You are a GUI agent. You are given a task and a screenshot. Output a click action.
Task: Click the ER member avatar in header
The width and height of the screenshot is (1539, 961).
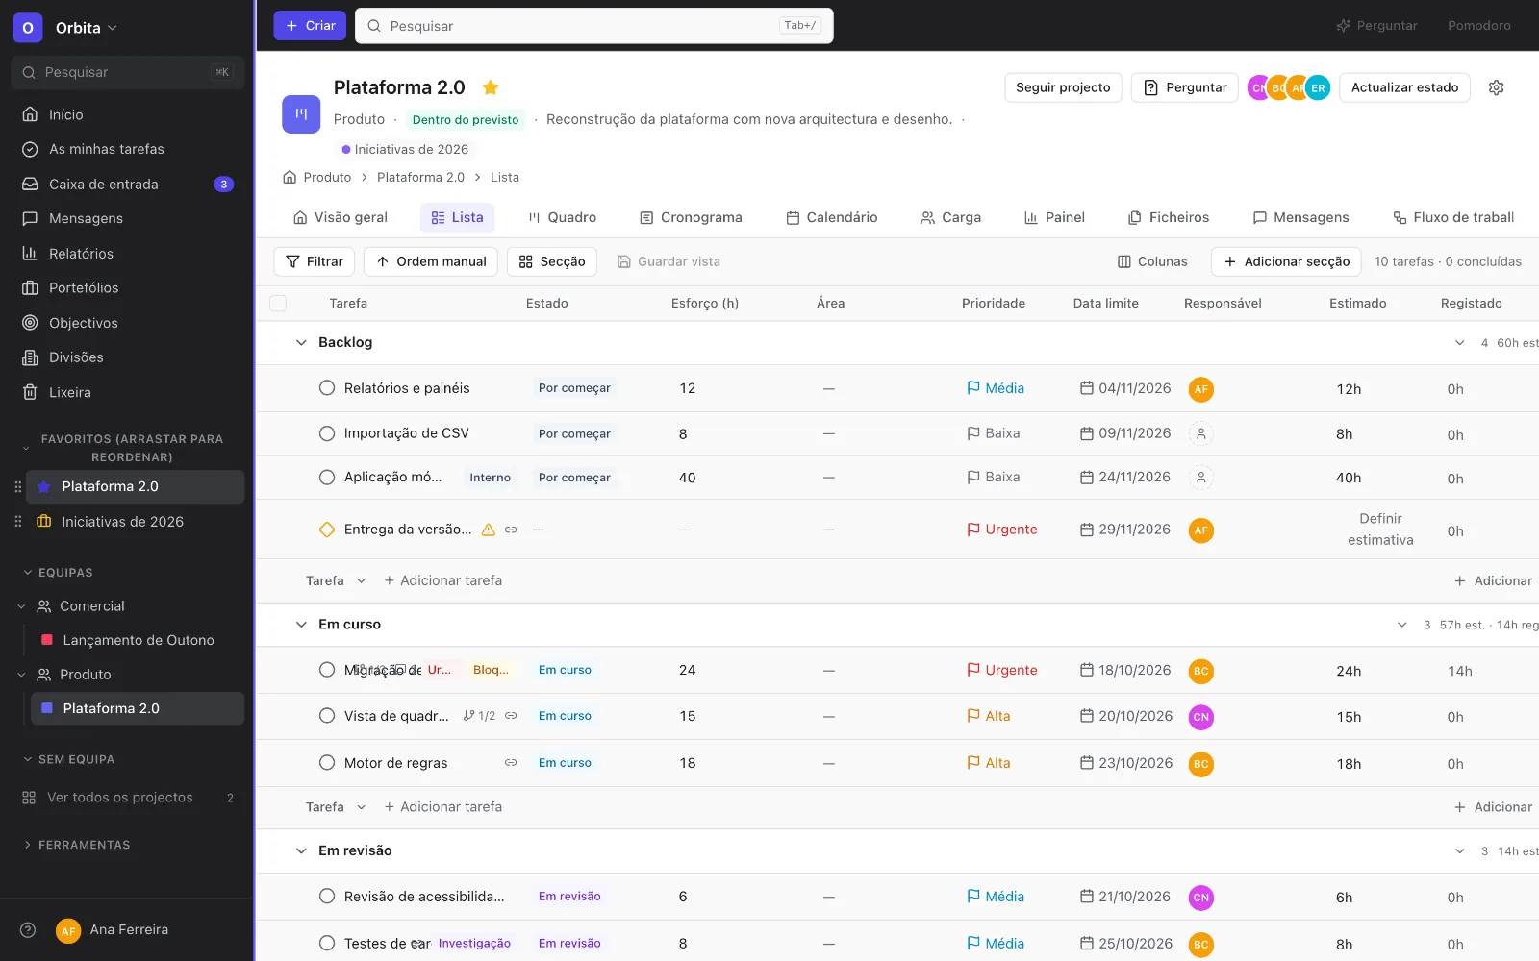click(x=1318, y=87)
